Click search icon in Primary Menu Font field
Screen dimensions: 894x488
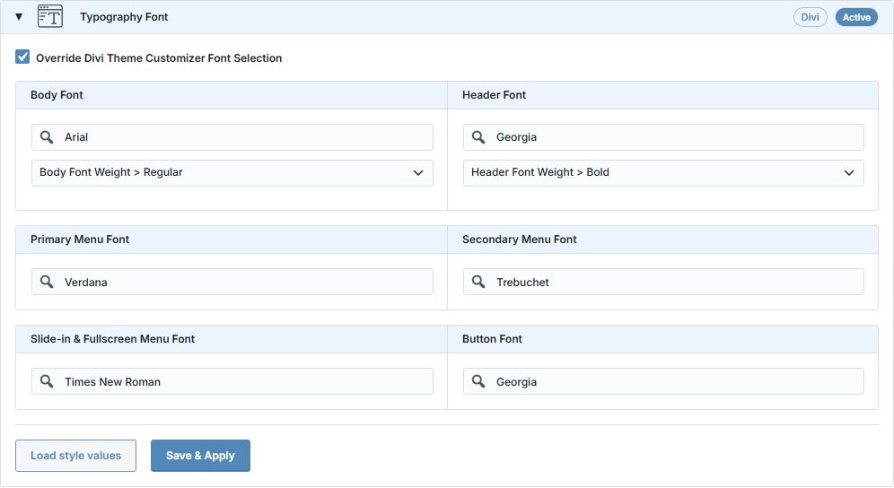coord(47,282)
